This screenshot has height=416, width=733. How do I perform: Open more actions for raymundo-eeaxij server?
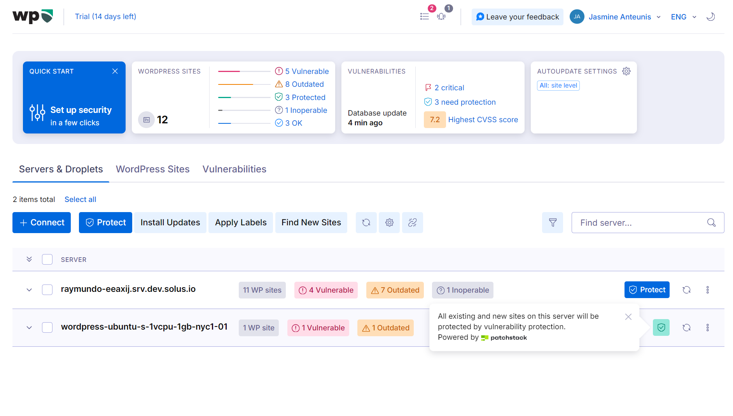(708, 290)
